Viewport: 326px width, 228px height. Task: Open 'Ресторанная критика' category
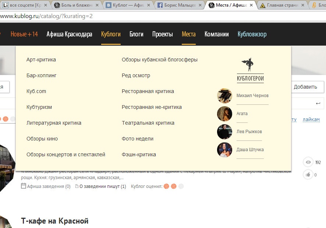(x=148, y=91)
